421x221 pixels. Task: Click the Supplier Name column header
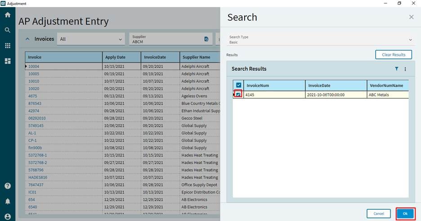(x=200, y=57)
